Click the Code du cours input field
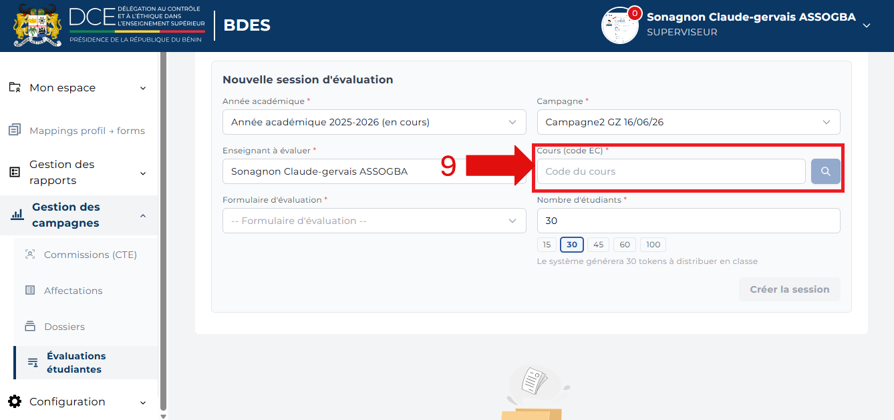The height and width of the screenshot is (420, 894). pos(671,171)
